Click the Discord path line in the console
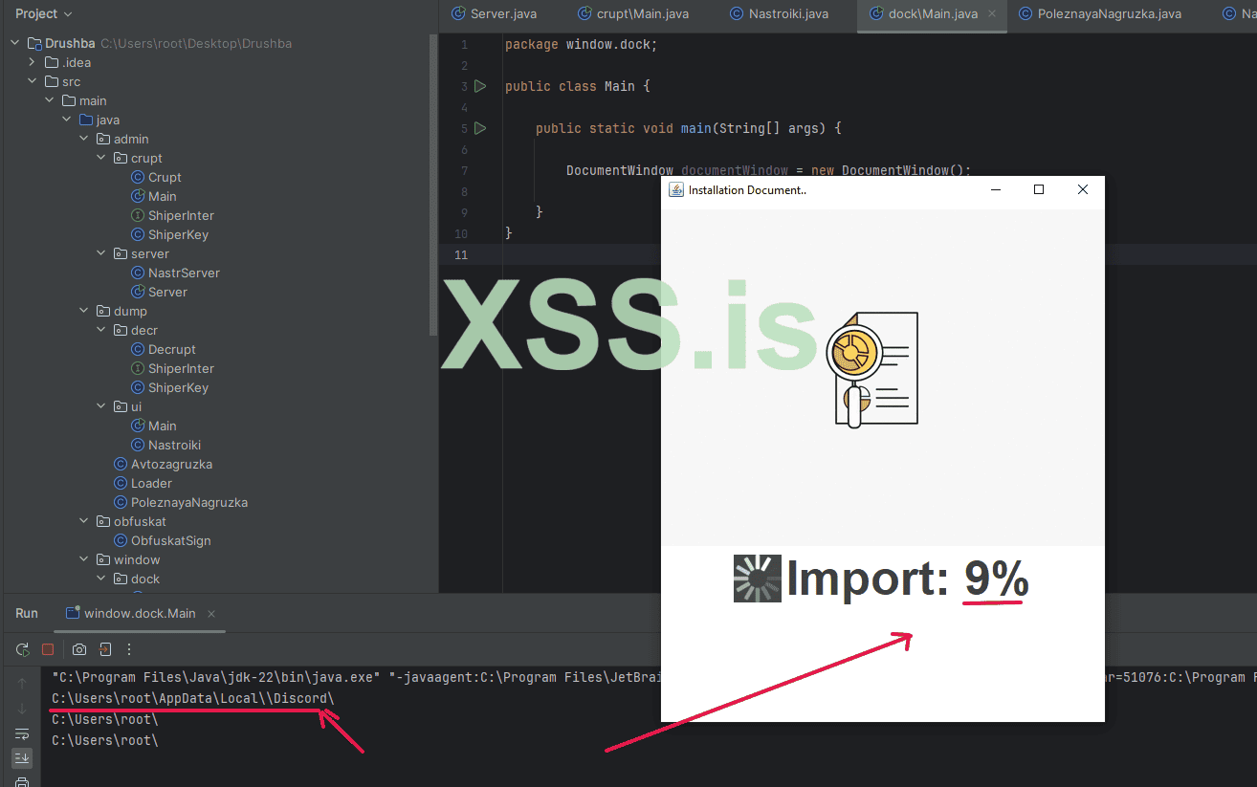 [x=193, y=698]
